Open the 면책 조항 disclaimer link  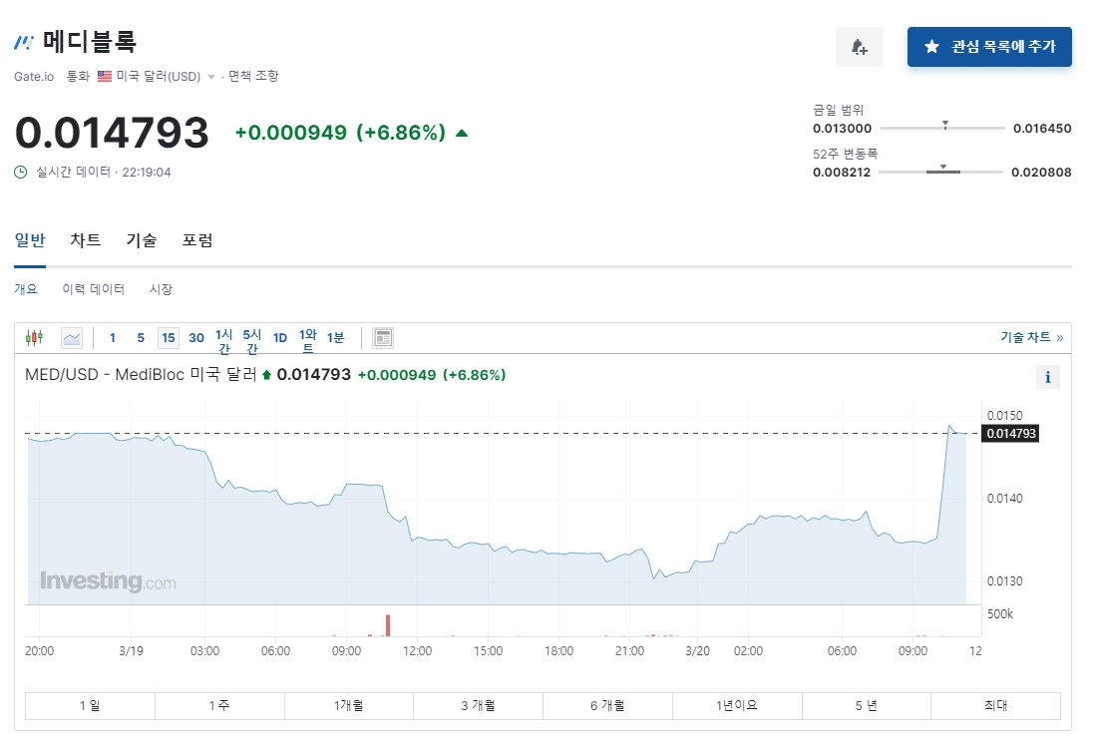click(253, 76)
